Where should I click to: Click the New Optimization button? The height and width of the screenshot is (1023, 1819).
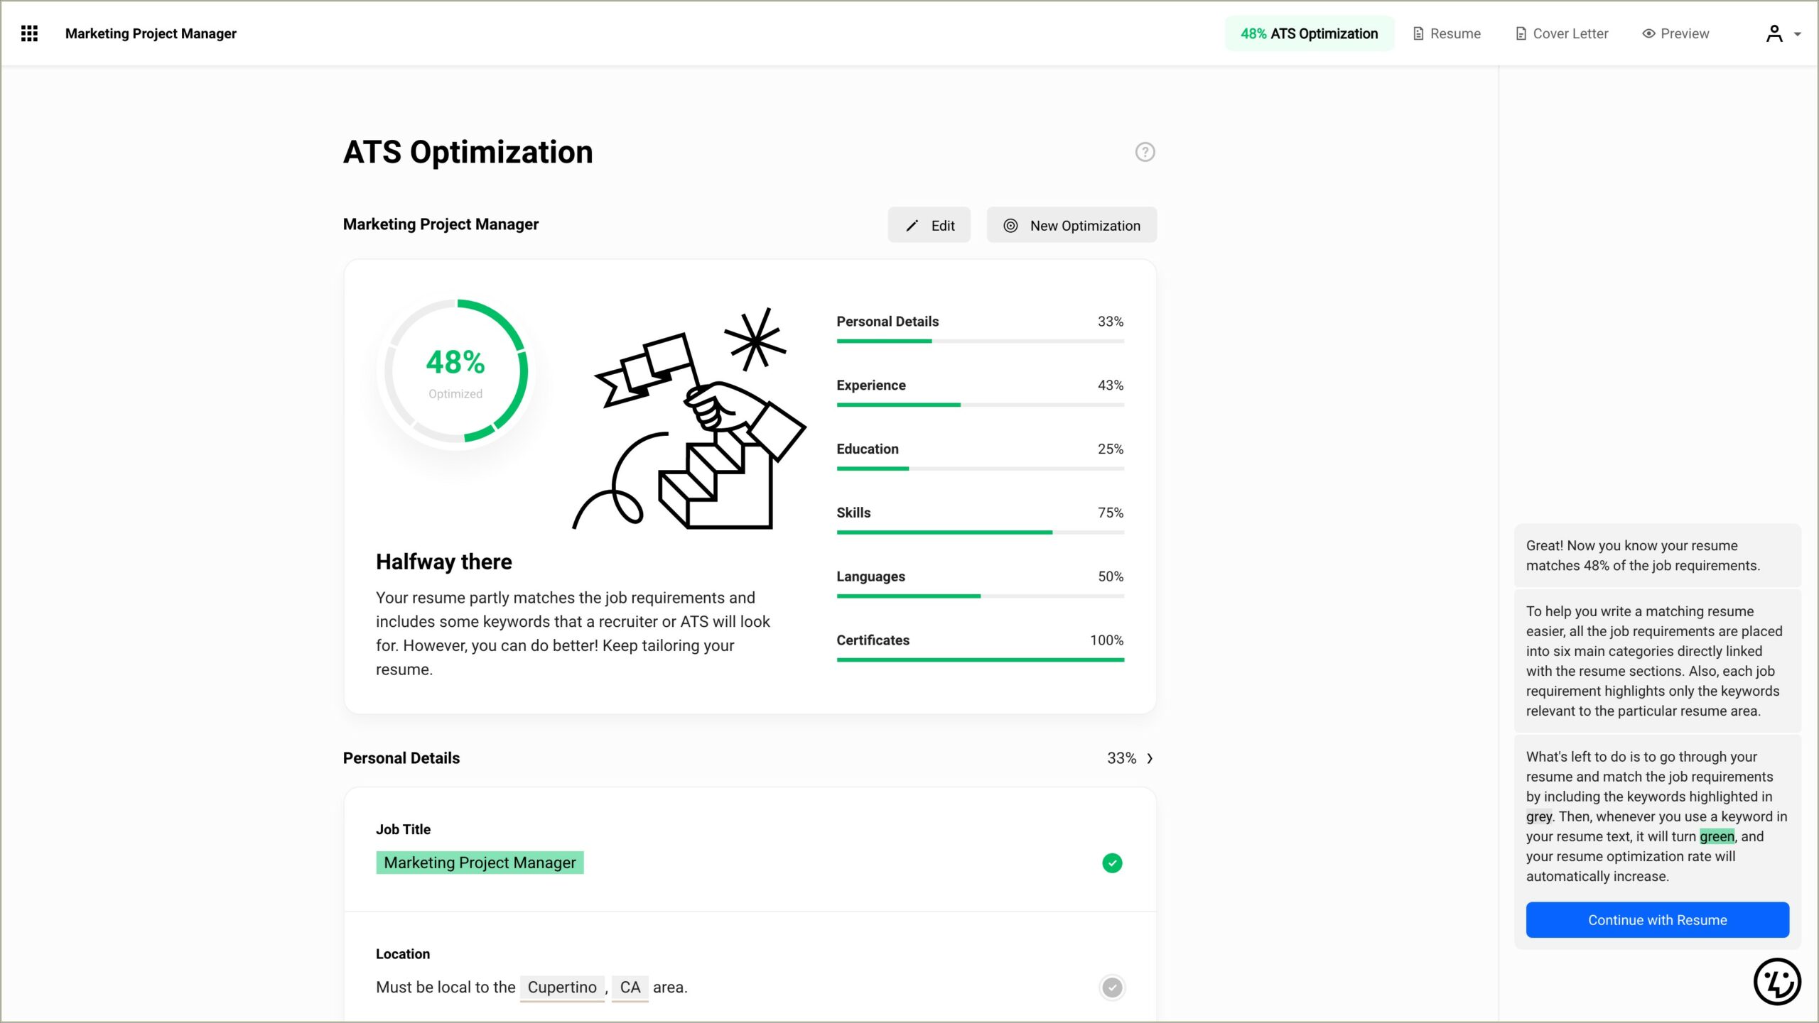tap(1072, 226)
